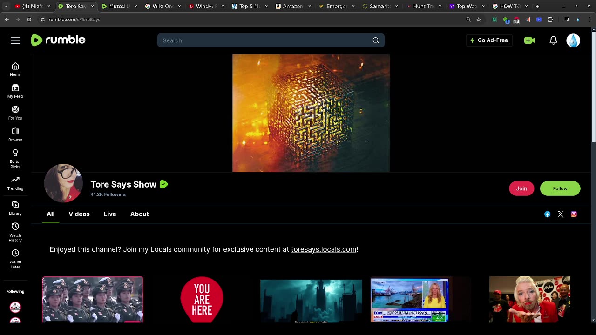Open the white-haired man video thumbnail
596x335 pixels.
click(x=530, y=300)
